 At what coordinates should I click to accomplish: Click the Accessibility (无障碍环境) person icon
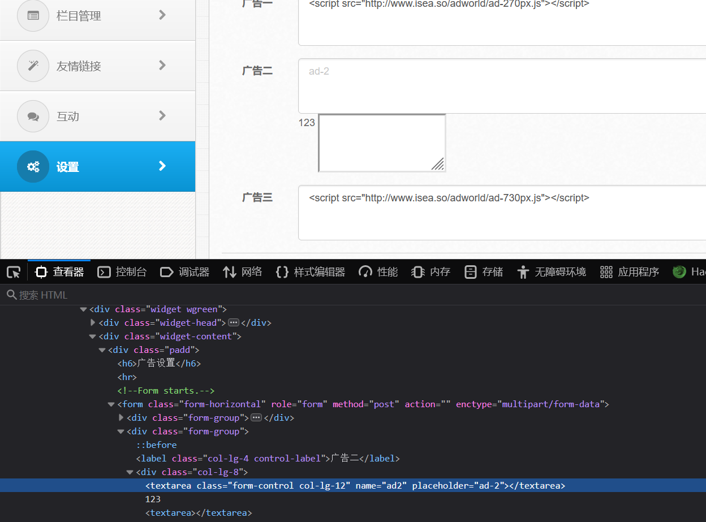pyautogui.click(x=523, y=272)
